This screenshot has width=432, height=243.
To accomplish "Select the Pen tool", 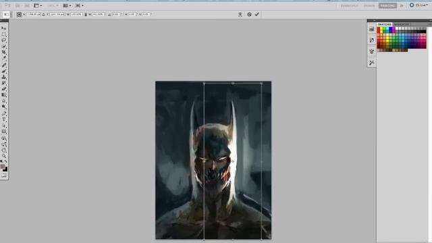I will point(4,113).
